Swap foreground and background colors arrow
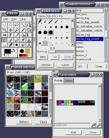109x138 pixels. coord(14,50)
